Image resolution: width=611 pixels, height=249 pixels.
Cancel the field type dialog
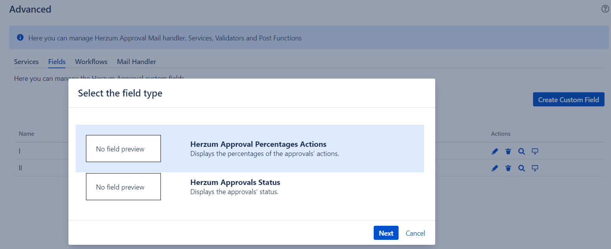415,233
